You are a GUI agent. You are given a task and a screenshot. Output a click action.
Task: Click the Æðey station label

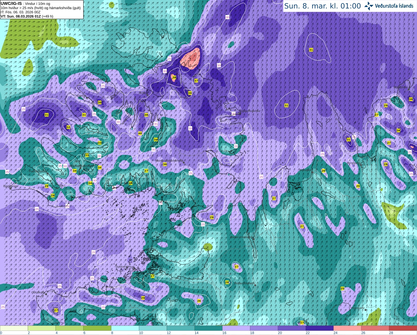click(143, 93)
